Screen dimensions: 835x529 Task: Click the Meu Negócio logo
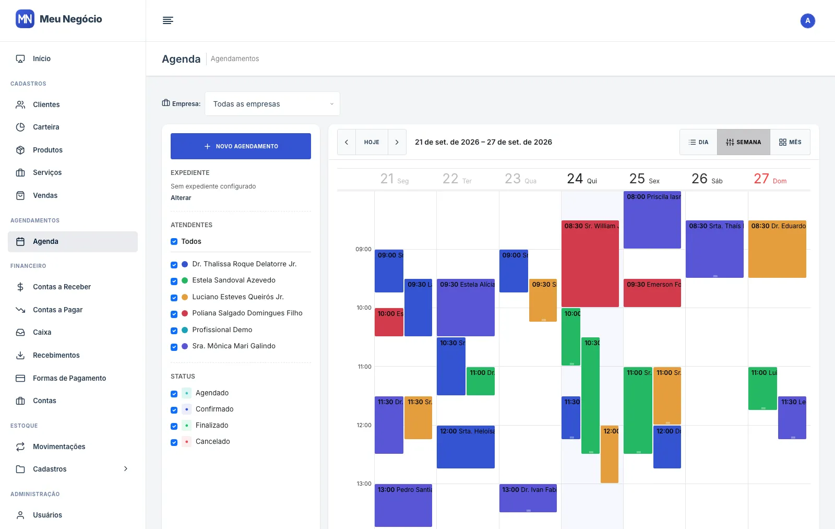pos(59,19)
